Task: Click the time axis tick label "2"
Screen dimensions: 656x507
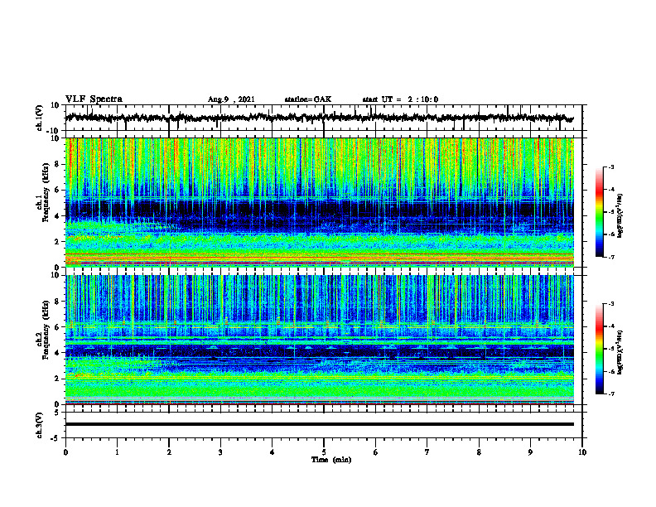Action: coord(169,452)
